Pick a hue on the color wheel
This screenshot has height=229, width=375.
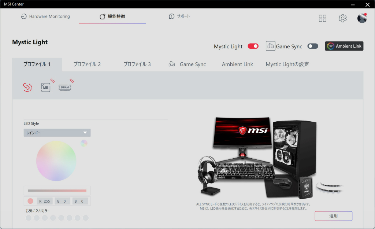coord(56,161)
